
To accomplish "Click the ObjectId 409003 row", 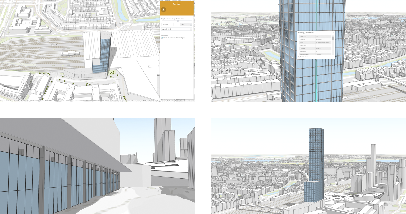I will 315,49.
